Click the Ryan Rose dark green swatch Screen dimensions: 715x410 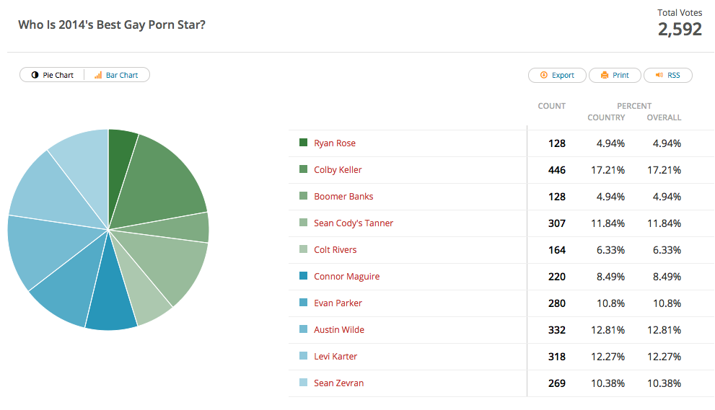(303, 143)
